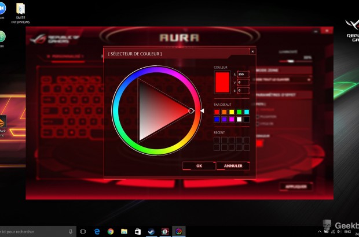Pick the yellow default color swatch
Viewport: 359px width, 237px height.
tap(232, 112)
